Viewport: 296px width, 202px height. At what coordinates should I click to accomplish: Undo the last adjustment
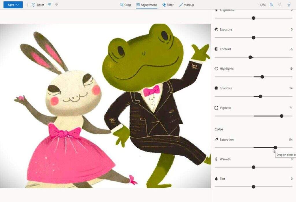[x=49, y=5]
